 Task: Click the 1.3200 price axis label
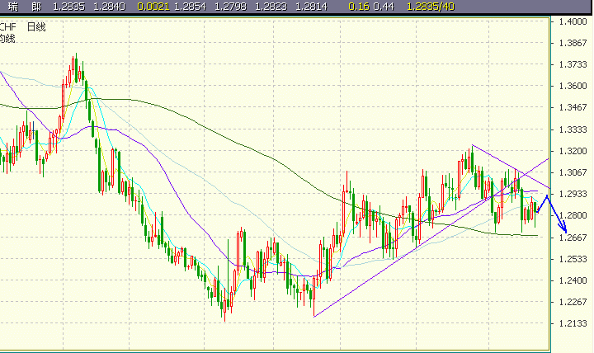point(573,151)
